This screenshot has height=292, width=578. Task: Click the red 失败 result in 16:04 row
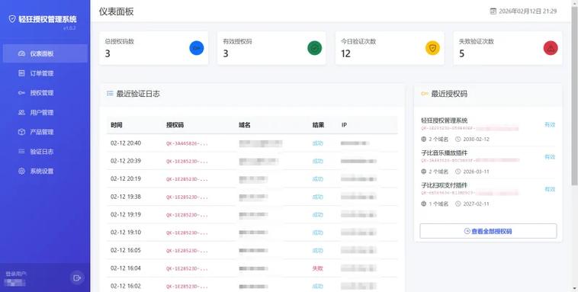(317, 268)
